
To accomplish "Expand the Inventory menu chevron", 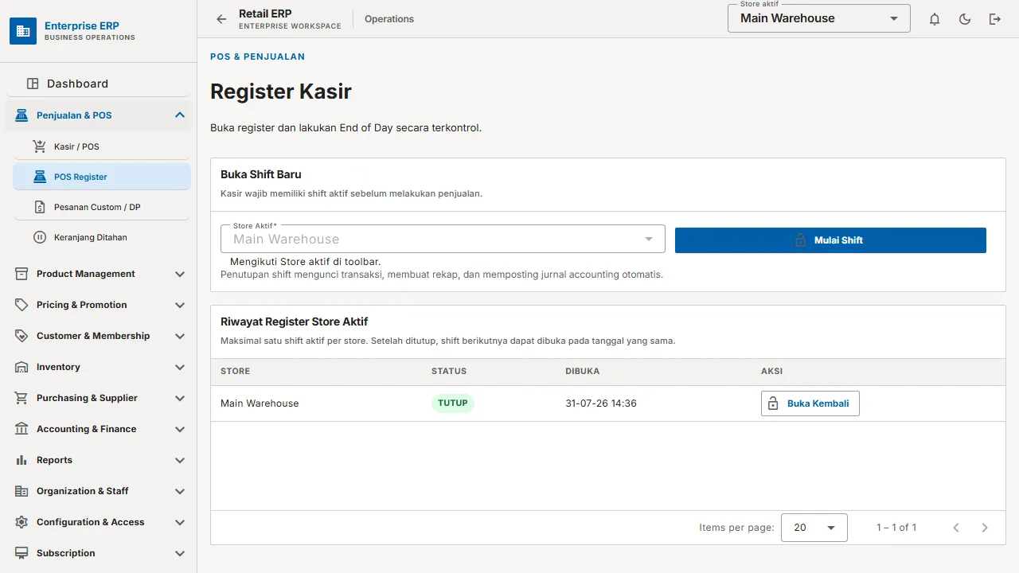I will (x=180, y=367).
